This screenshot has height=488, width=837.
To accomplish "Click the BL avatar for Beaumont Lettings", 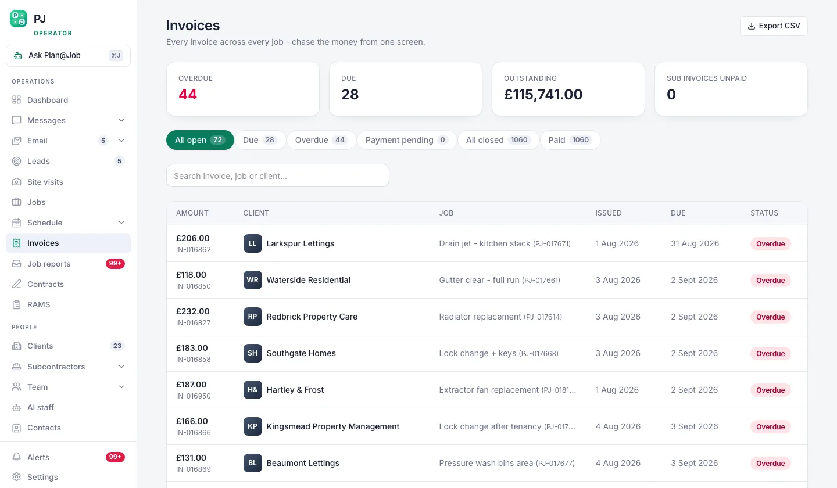I will (x=252, y=463).
